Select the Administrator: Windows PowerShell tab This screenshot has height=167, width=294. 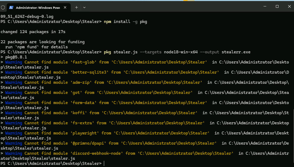click(39, 7)
